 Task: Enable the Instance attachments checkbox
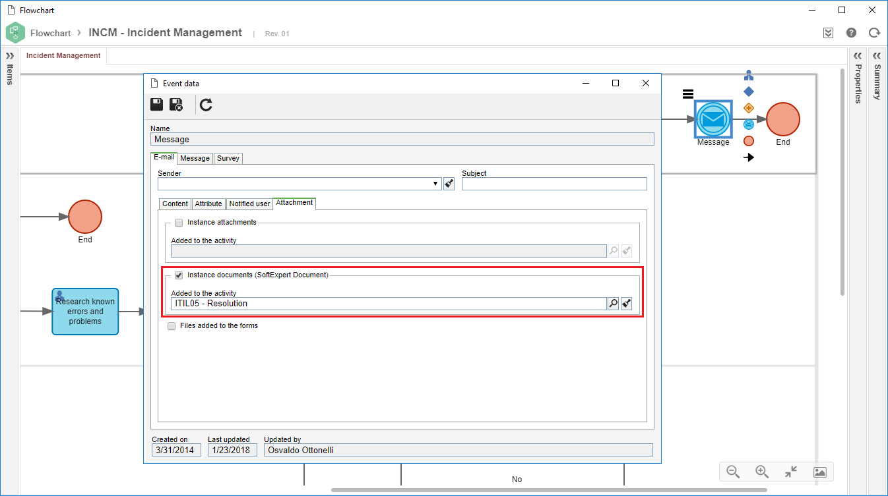[x=179, y=223]
